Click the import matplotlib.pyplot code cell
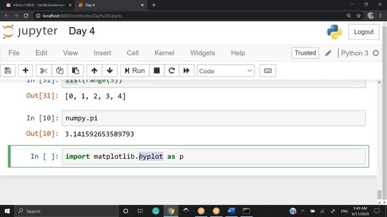The width and height of the screenshot is (387, 217). click(213, 156)
